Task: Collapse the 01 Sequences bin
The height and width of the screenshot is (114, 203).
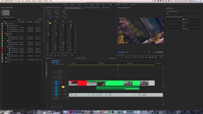Action: [4, 24]
